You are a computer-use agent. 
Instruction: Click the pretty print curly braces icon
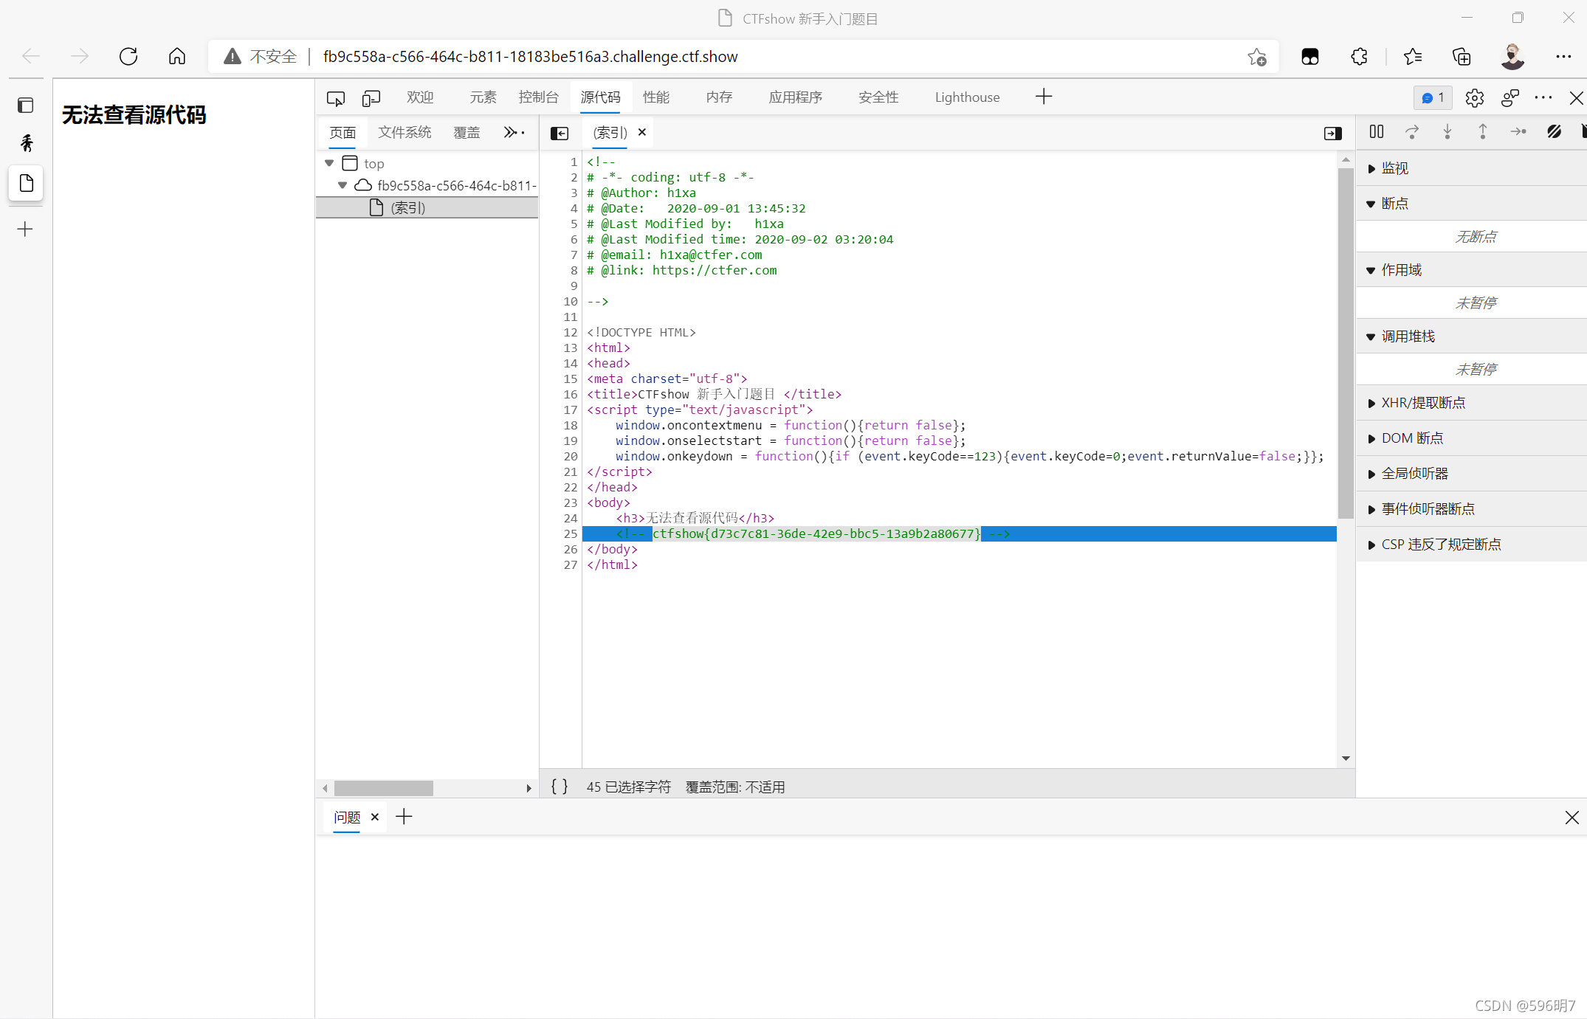point(559,787)
